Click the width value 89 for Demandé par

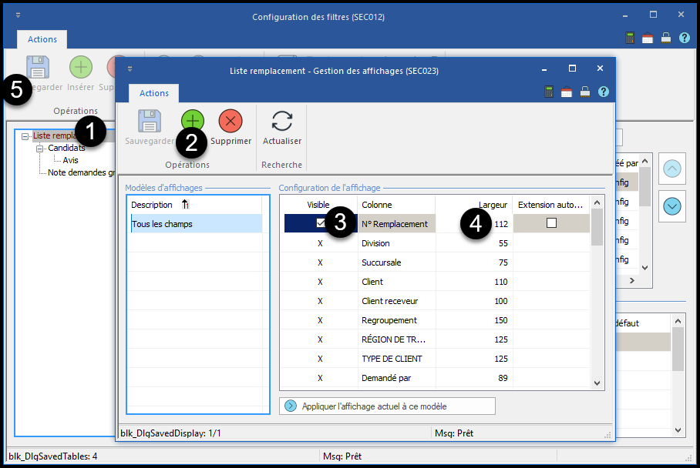[x=503, y=378]
